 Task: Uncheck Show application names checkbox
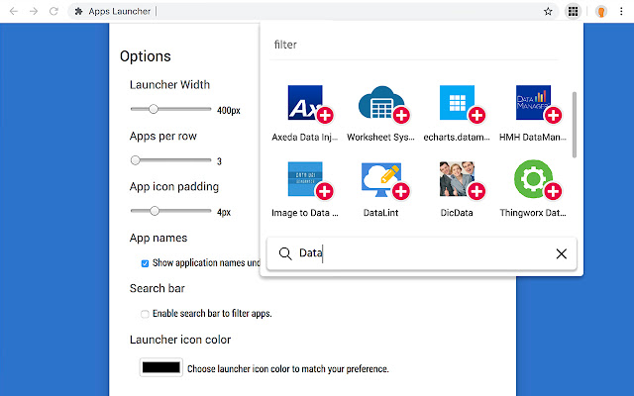coord(145,263)
